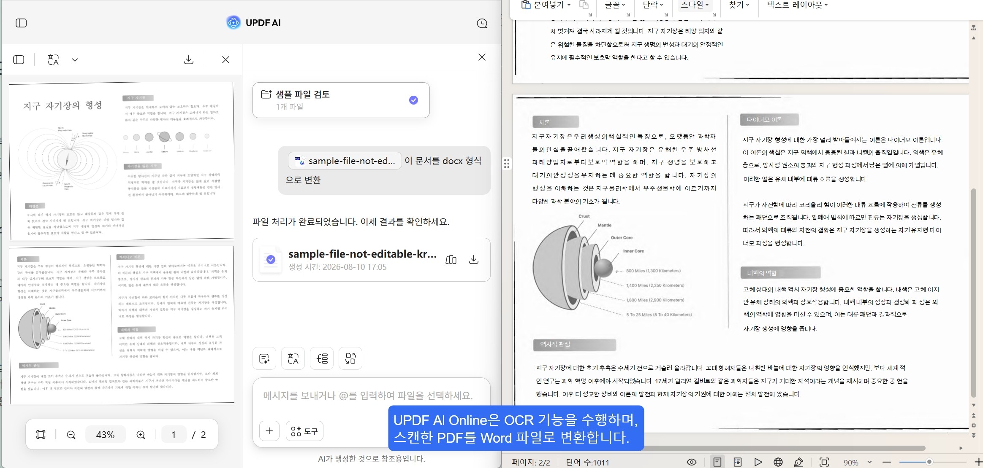Click the translate icon in preview toolbar

click(x=53, y=60)
